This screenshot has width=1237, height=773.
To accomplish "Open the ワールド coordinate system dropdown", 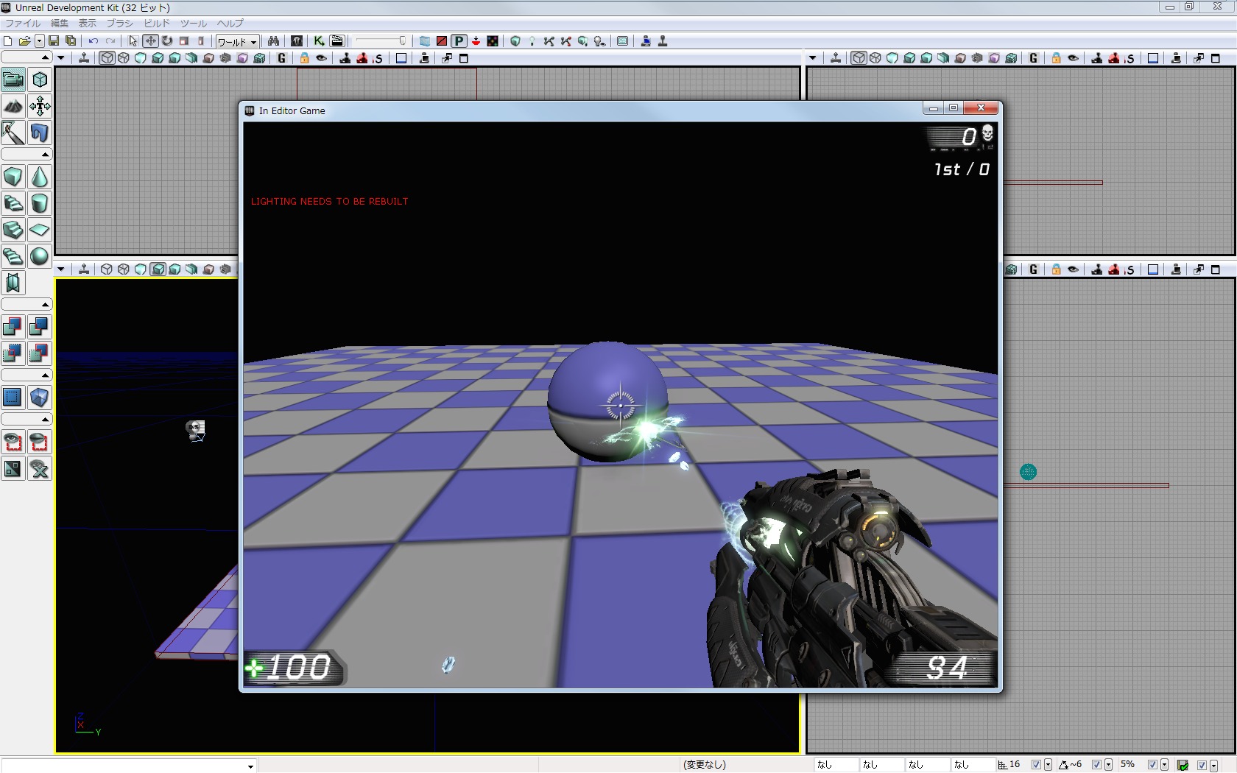I will (x=236, y=42).
